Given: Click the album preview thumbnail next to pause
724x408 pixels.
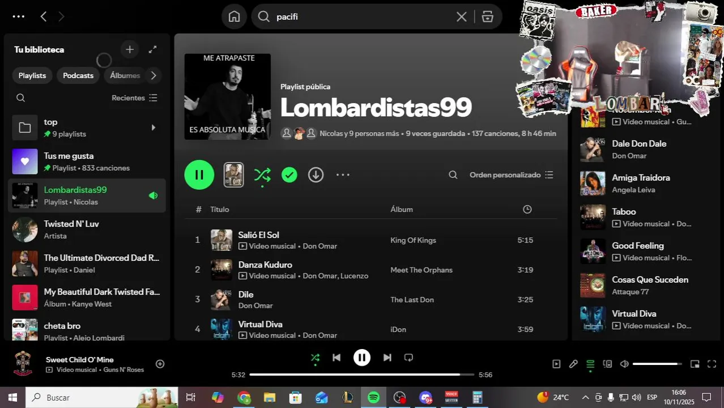Looking at the screenshot, I should pos(233,175).
